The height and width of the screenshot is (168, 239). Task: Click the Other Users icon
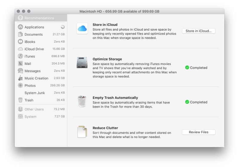tap(20, 109)
